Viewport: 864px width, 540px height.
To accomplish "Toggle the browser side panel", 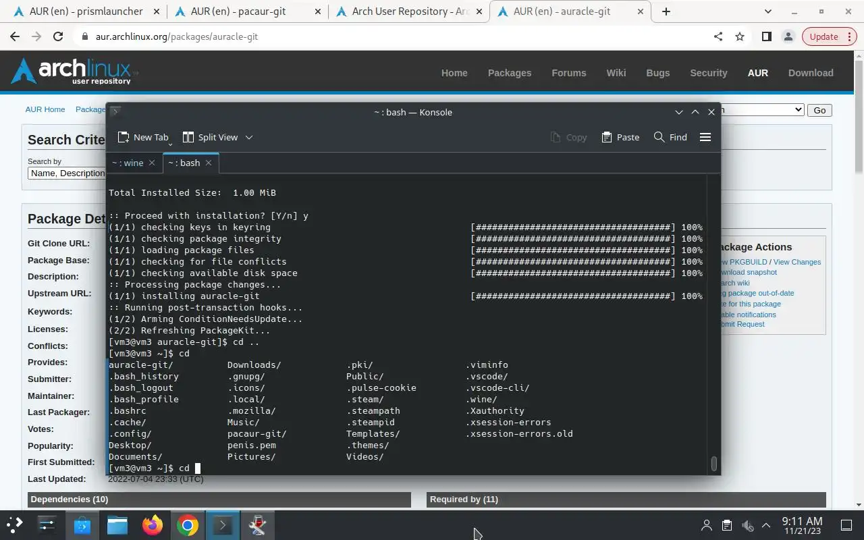I will [766, 36].
